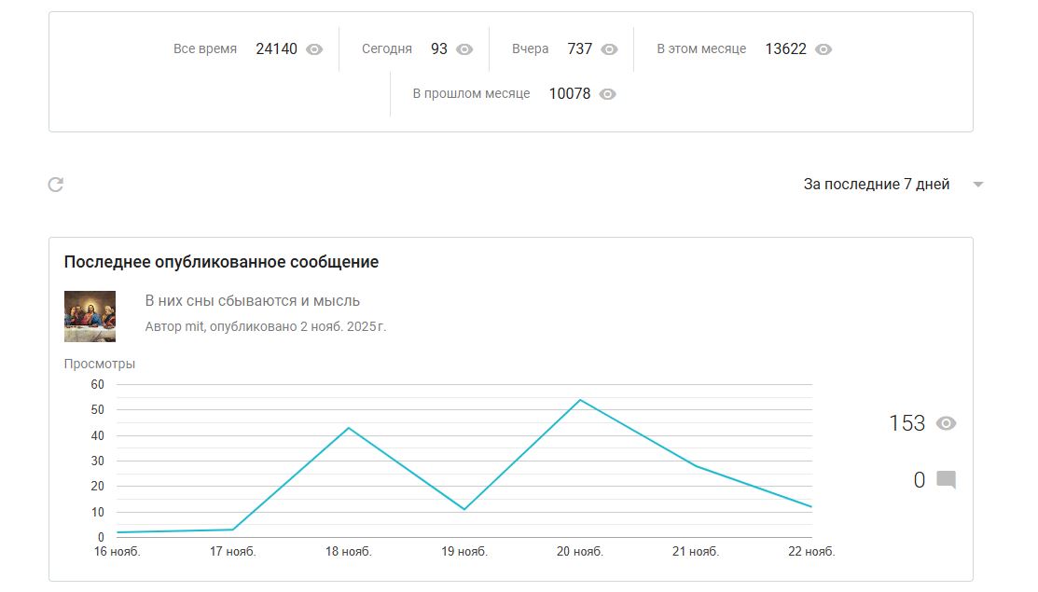This screenshot has height=592, width=1038.
Task: Click the chart point at 18 нояб.
Action: [349, 428]
